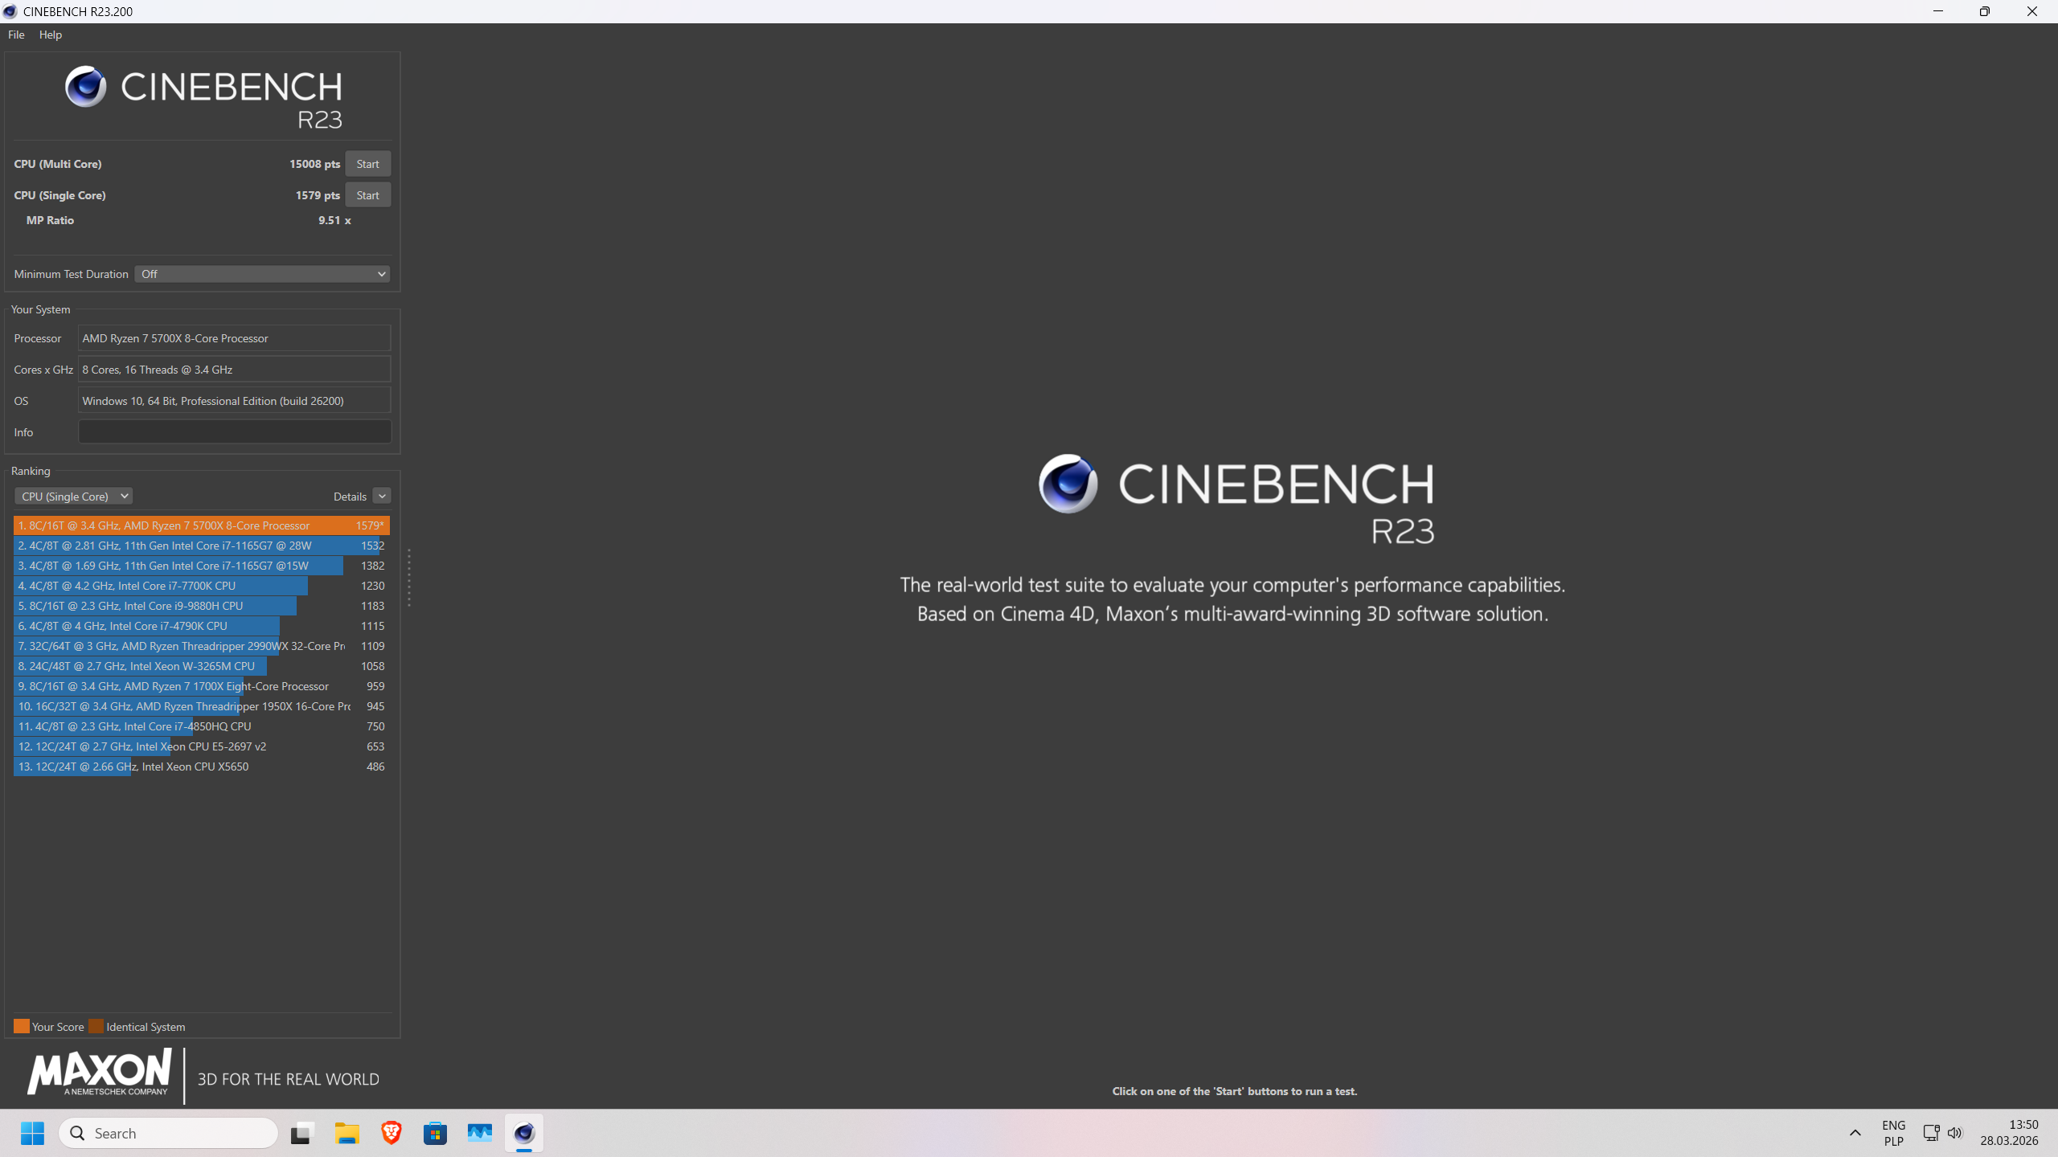Open Brave browser from taskbar
This screenshot has height=1157, width=2058.
(x=392, y=1133)
